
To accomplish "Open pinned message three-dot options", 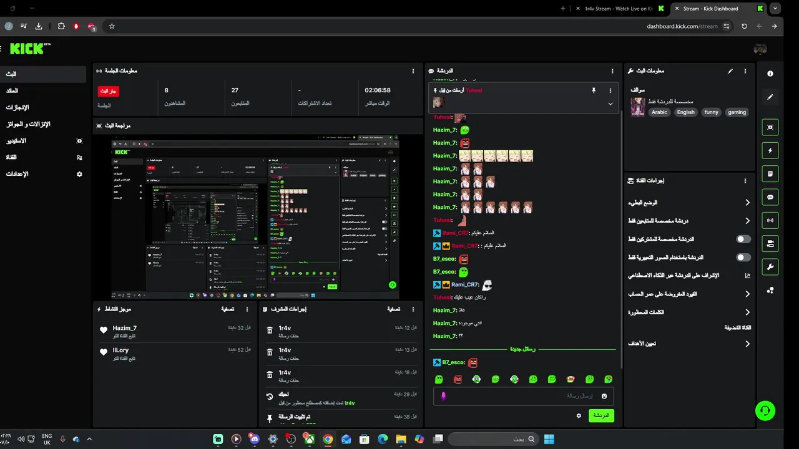I will pyautogui.click(x=610, y=90).
